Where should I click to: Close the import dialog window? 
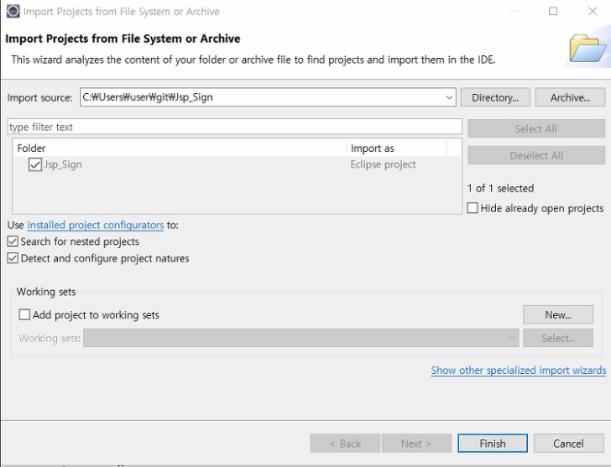593,11
